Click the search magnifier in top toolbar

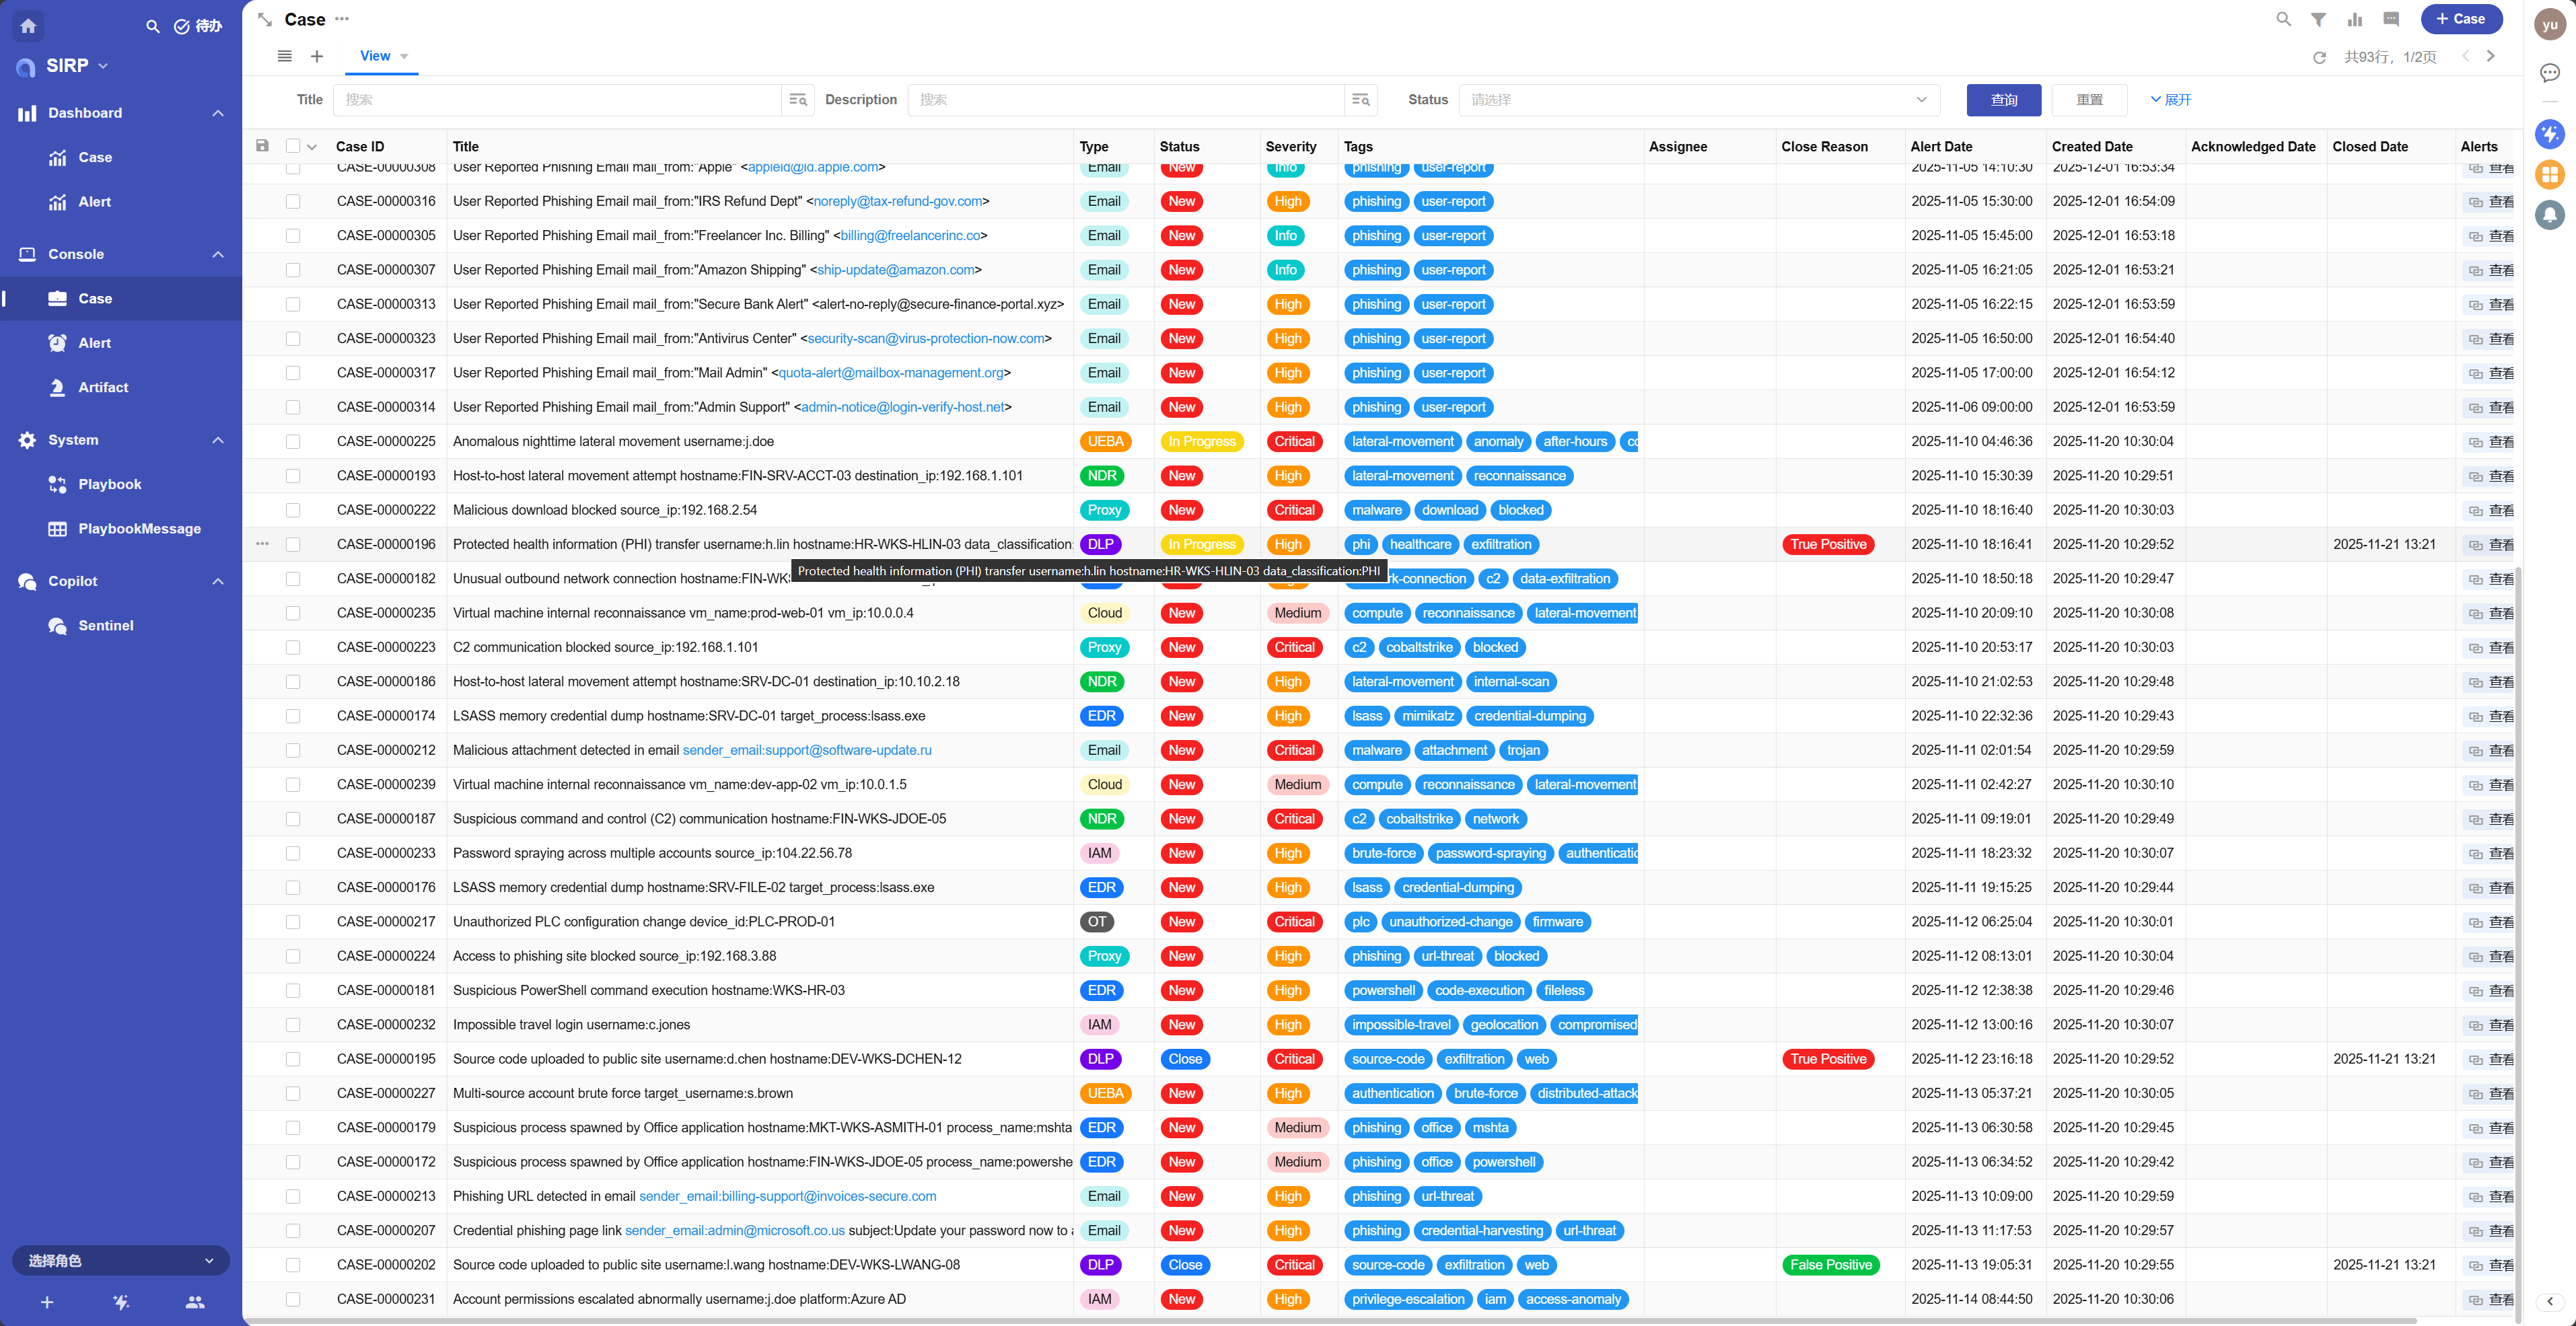[2283, 19]
